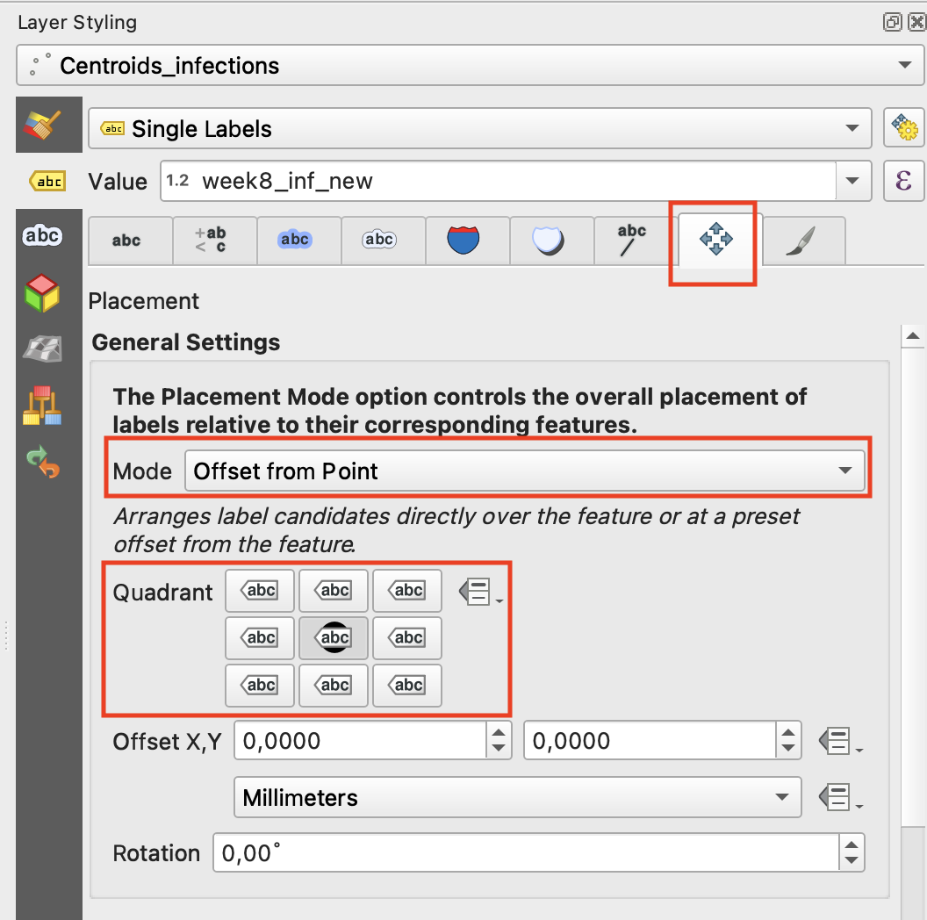The height and width of the screenshot is (920, 927).
Task: Expand the Single Labels type dropdown
Action: point(479,129)
